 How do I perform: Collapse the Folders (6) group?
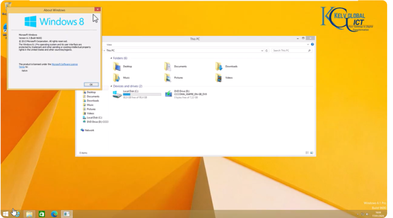click(111, 58)
